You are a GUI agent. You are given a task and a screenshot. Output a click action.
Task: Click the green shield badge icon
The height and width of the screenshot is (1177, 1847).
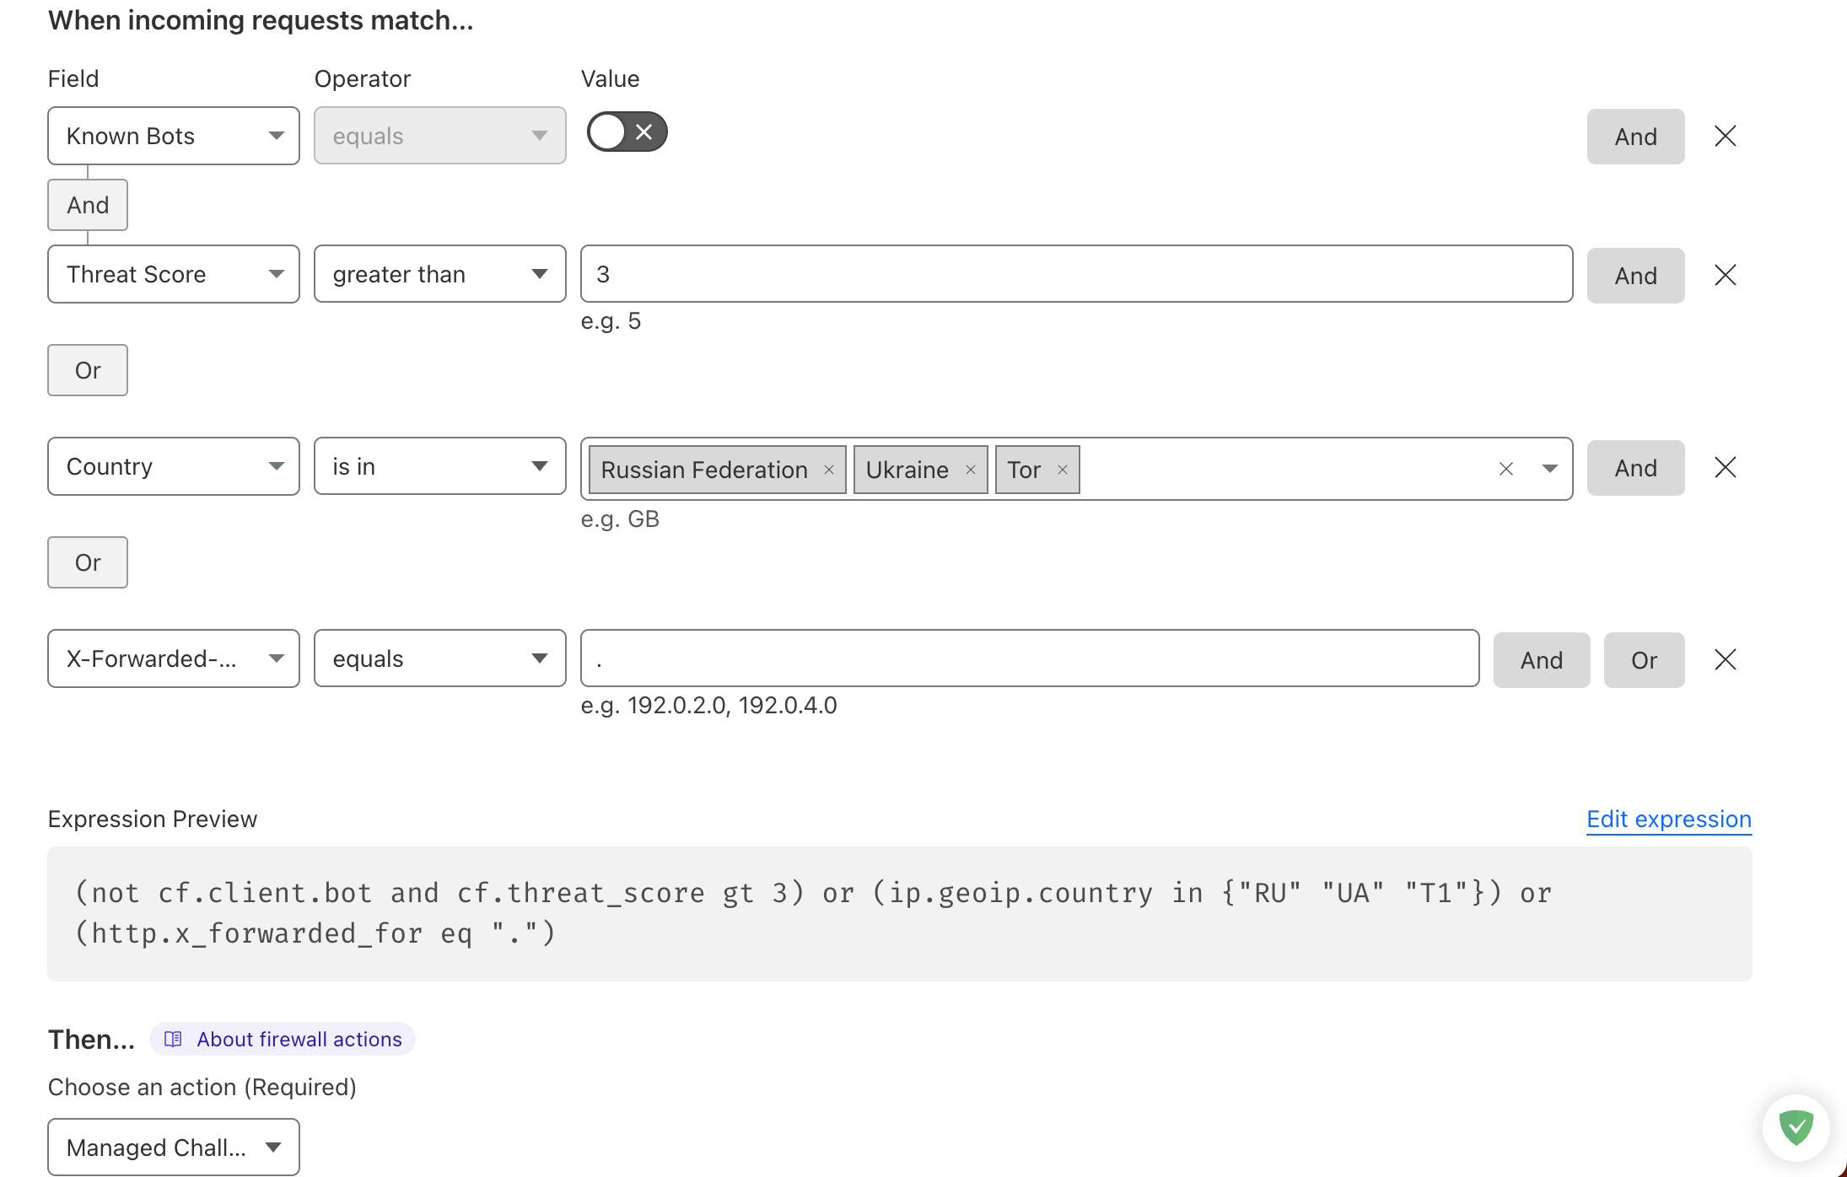1796,1127
